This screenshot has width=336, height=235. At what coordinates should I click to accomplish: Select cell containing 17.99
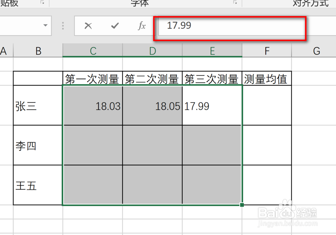pos(212,106)
